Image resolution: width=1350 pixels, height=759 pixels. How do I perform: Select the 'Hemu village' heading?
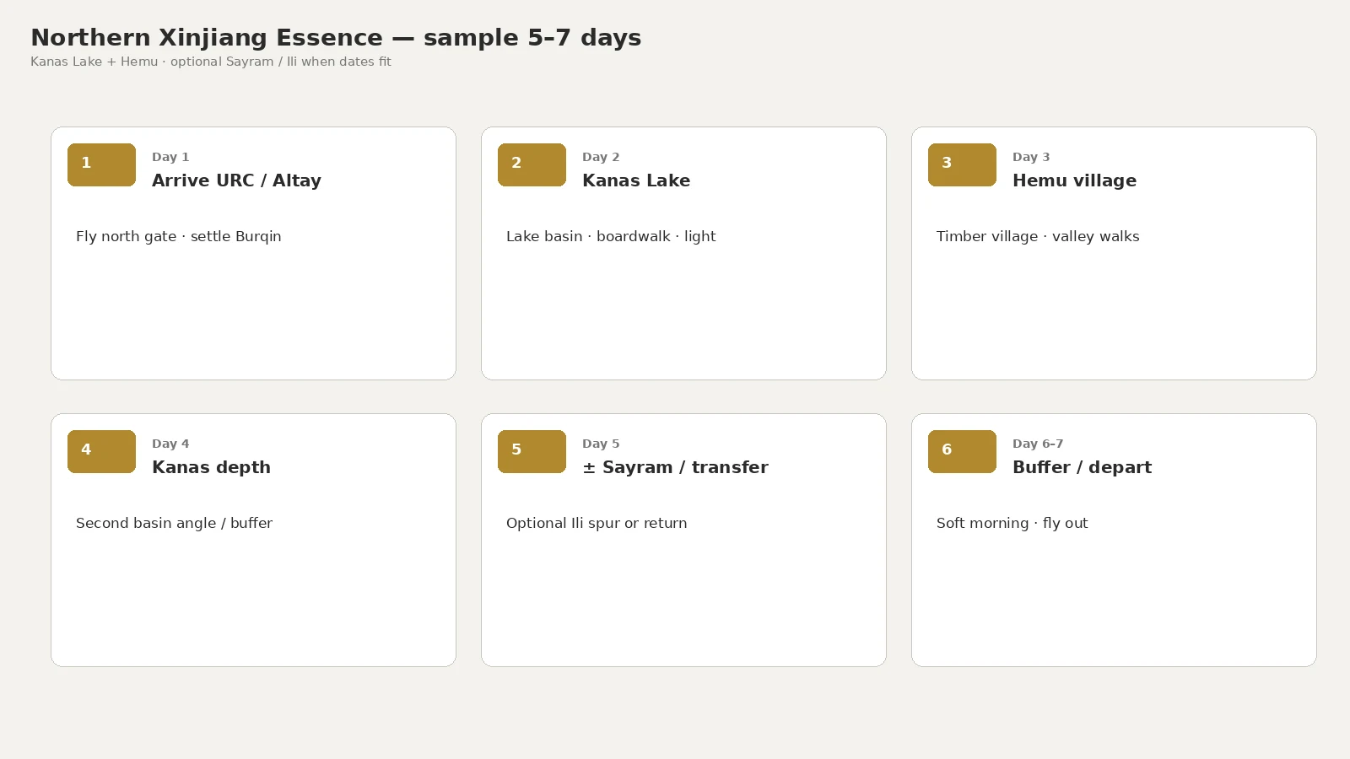(1074, 180)
